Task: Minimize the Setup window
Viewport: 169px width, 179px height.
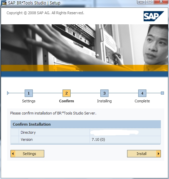Action: click(x=141, y=2)
